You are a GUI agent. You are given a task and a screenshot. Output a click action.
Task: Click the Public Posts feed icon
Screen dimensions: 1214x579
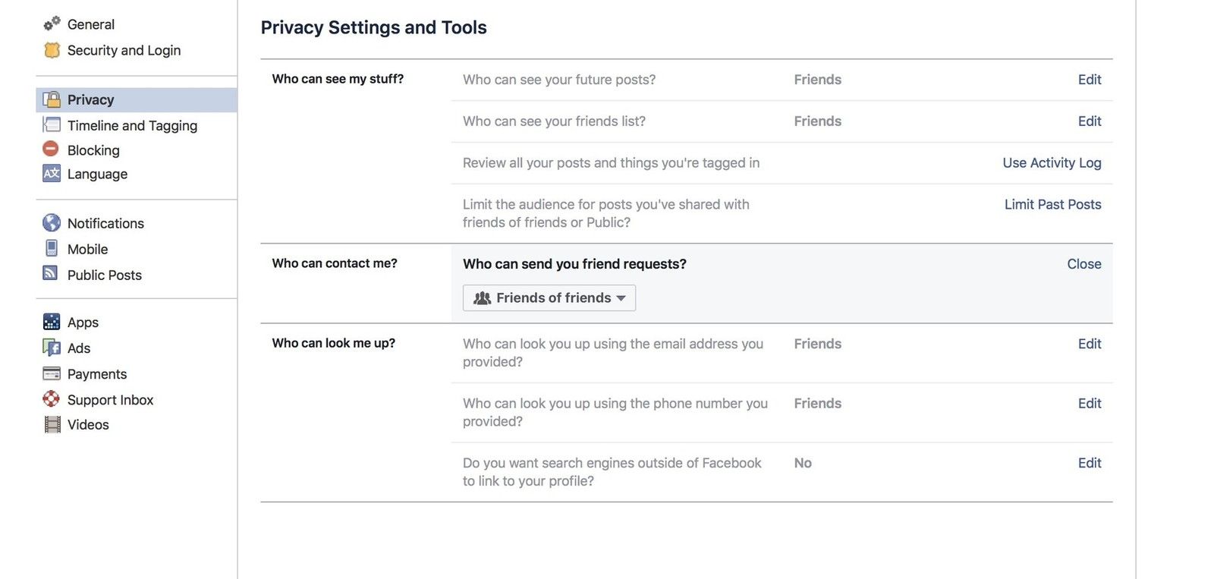tap(51, 273)
